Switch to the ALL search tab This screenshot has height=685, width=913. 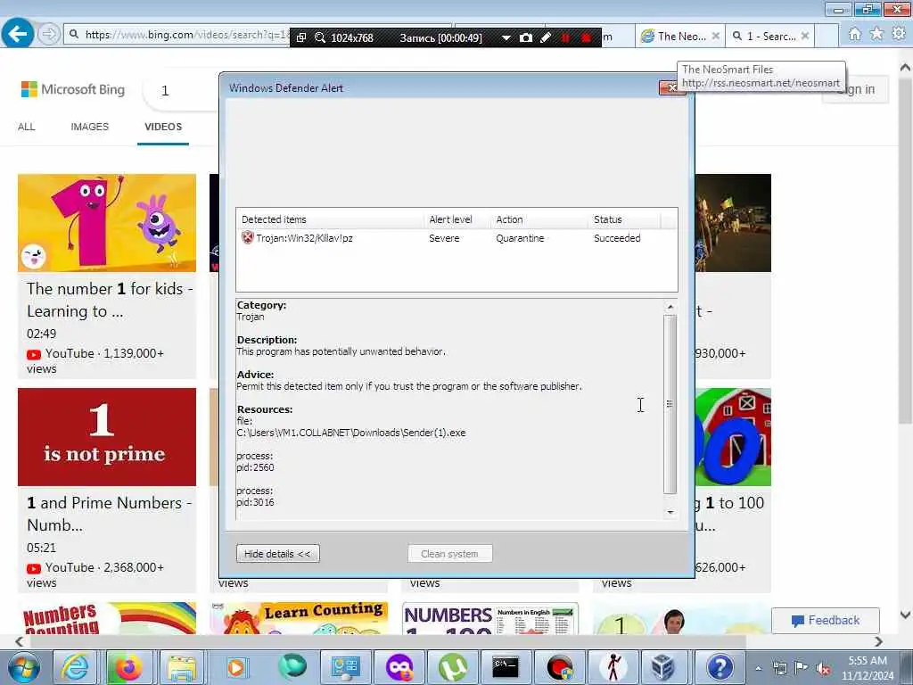click(26, 127)
